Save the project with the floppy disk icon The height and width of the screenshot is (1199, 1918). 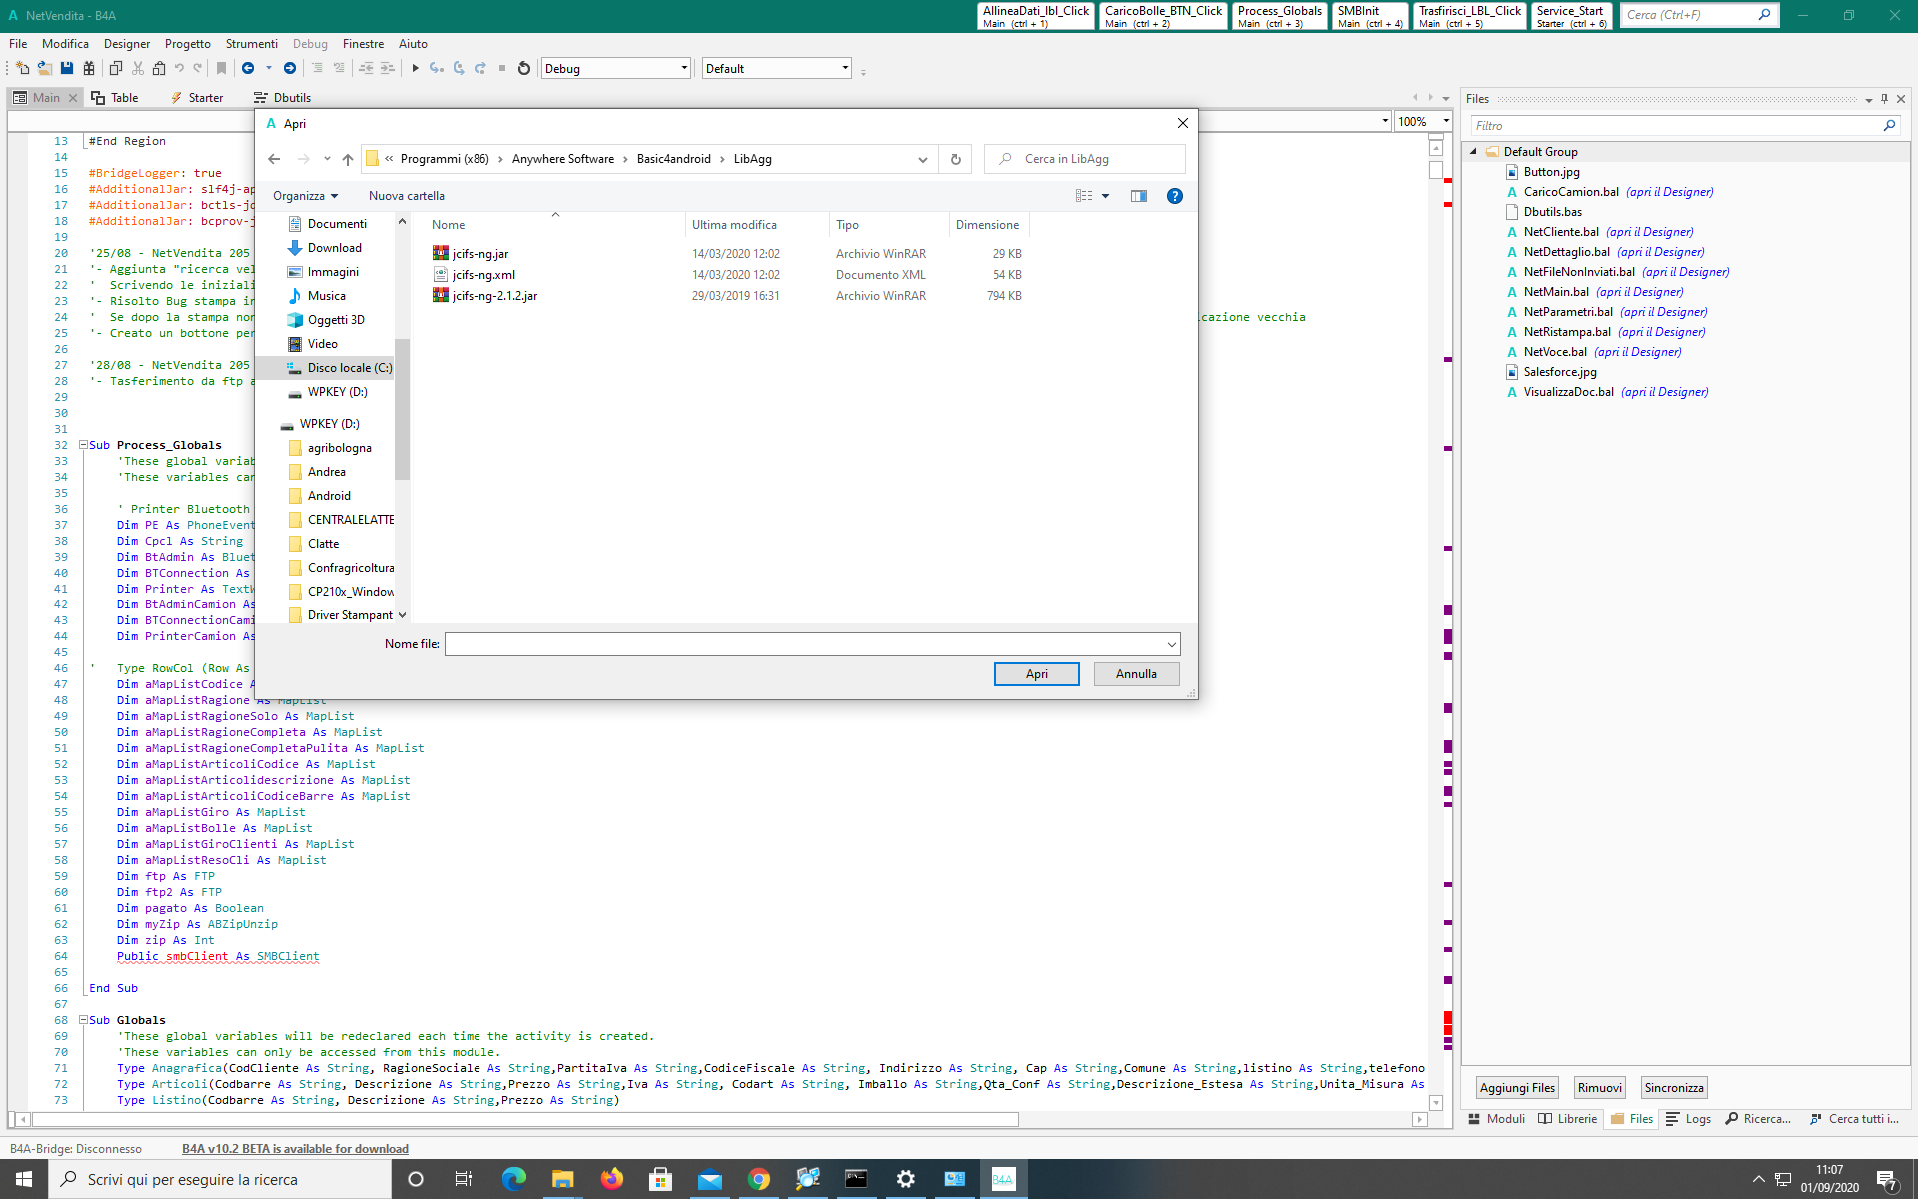(67, 68)
